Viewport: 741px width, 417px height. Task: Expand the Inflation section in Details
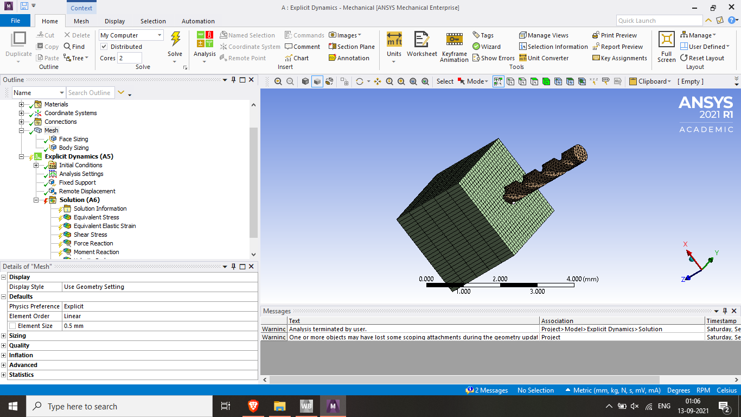click(x=4, y=355)
